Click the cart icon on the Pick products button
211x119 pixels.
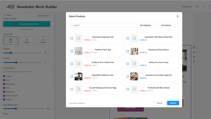point(16,24)
